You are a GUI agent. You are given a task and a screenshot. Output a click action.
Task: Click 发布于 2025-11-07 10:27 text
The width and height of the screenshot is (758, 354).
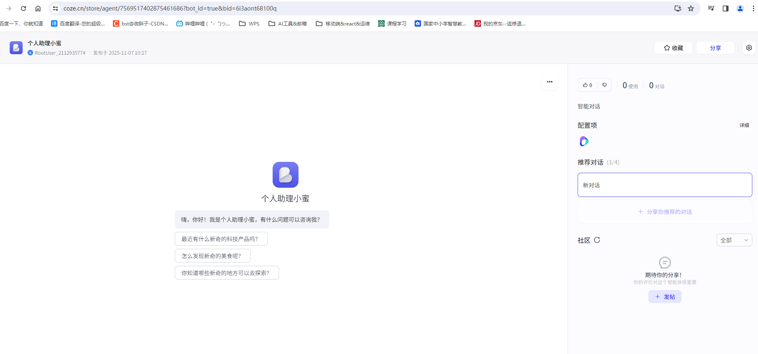click(x=120, y=53)
